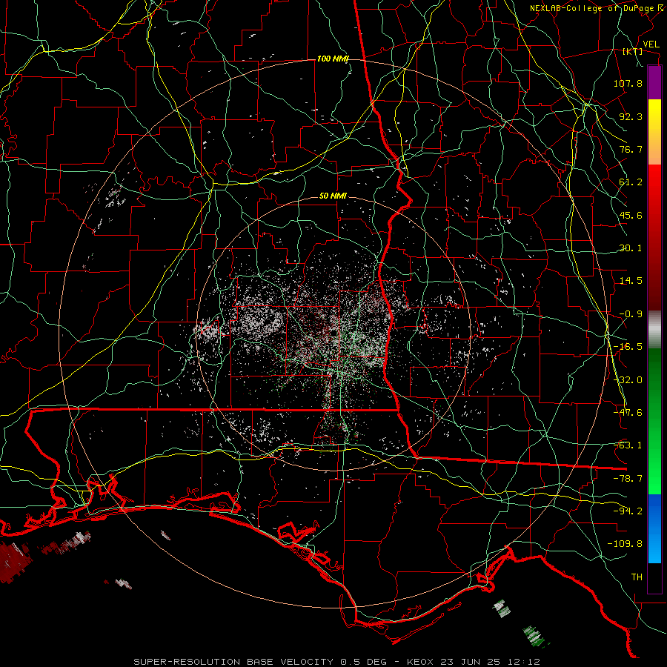Select the 107.8 velocity scale value
This screenshot has width=667, height=667.
pos(628,83)
